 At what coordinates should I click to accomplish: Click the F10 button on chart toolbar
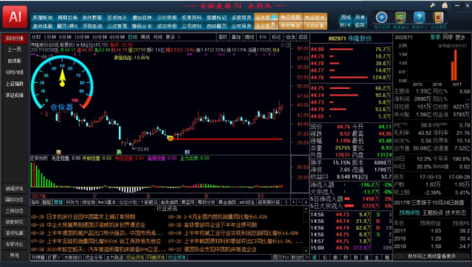click(263, 37)
